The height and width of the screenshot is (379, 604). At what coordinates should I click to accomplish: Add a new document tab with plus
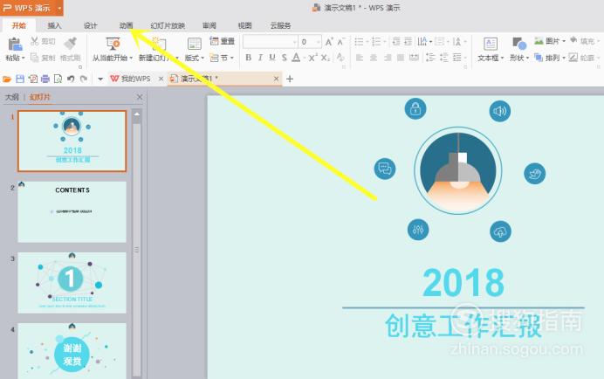290,79
